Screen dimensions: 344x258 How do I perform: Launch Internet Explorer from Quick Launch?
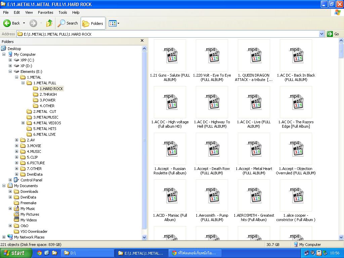pyautogui.click(x=47, y=253)
